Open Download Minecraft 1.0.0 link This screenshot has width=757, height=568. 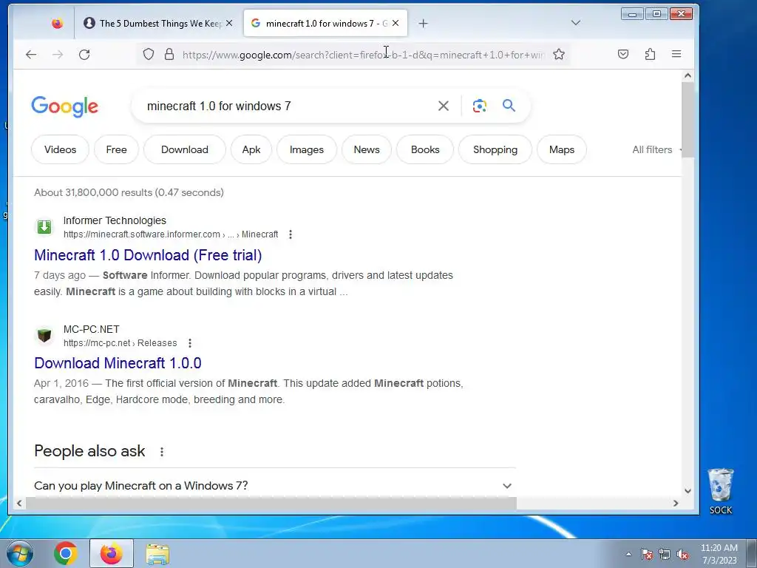click(118, 363)
